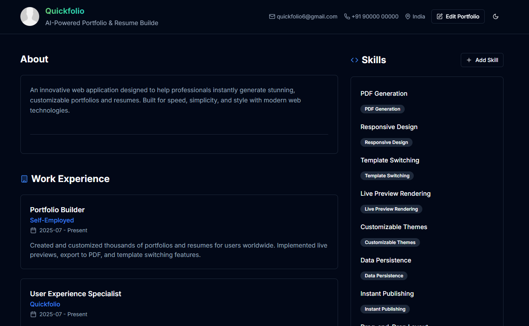Image resolution: width=529 pixels, height=326 pixels.
Task: Click the Quickfolio name in the header
Action: pos(65,11)
